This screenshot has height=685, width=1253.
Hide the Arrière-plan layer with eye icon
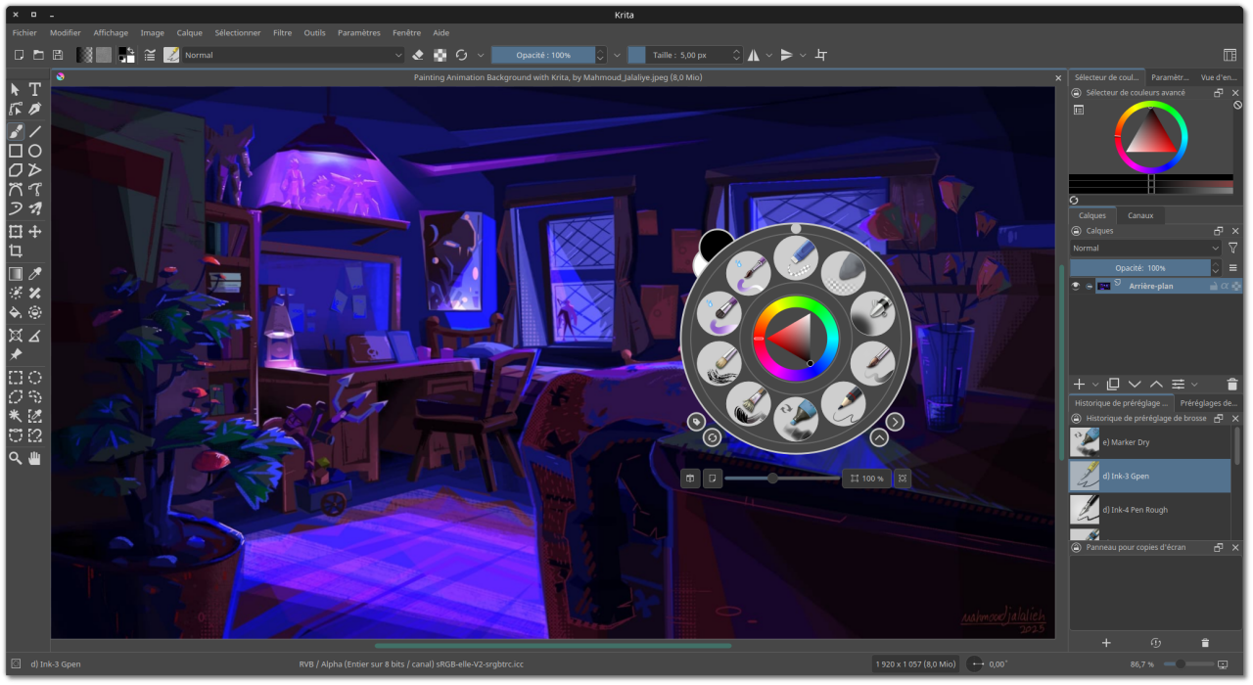click(x=1076, y=286)
